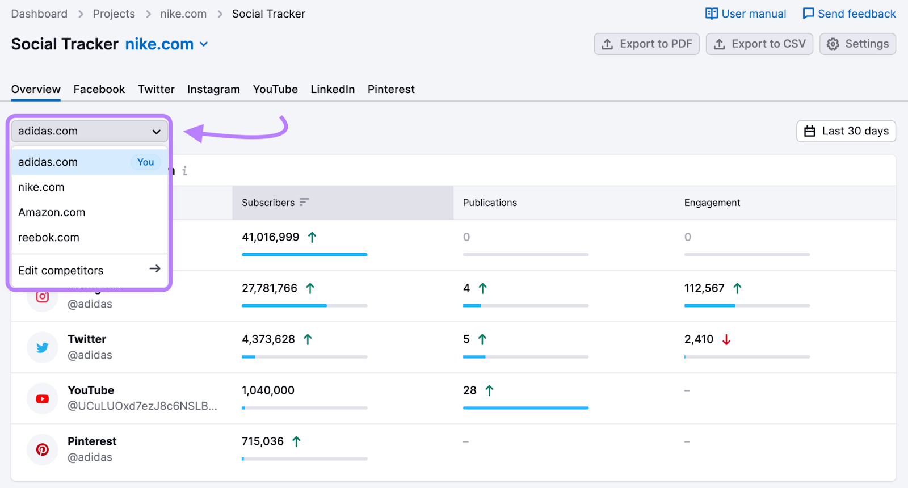Click the 4,373,628 subscribers value

point(268,339)
